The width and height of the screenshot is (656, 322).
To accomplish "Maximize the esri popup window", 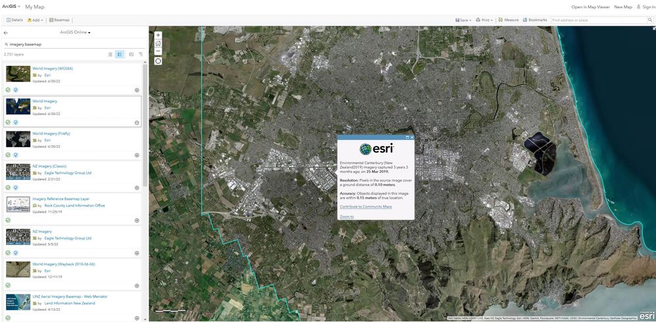I will click(408, 137).
